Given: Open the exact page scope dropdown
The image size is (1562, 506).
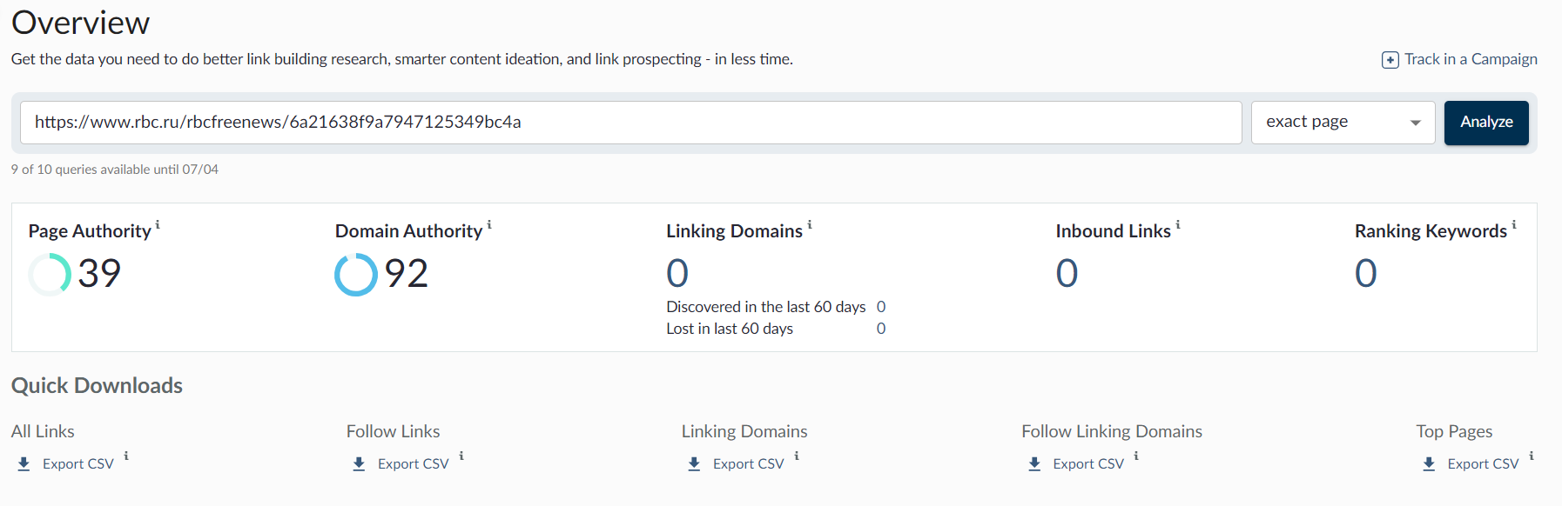Looking at the screenshot, I should point(1343,123).
